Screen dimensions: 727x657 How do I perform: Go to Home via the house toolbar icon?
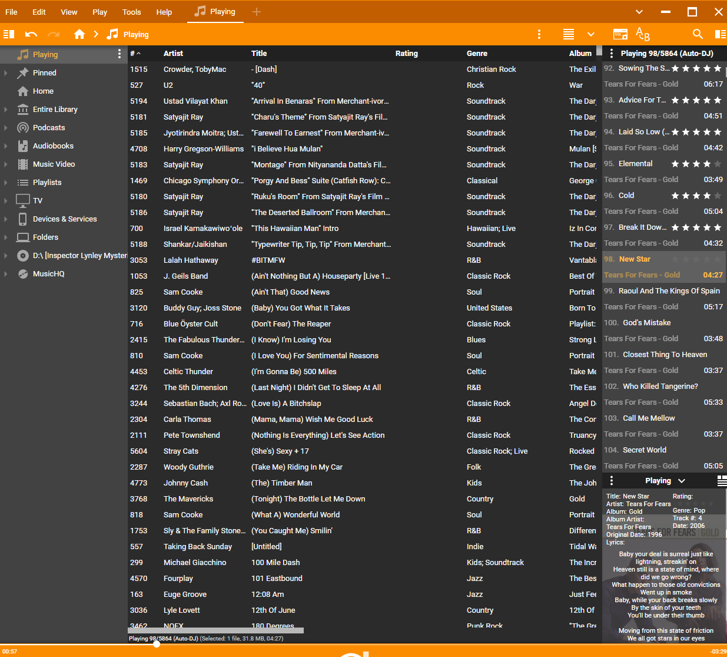[79, 34]
